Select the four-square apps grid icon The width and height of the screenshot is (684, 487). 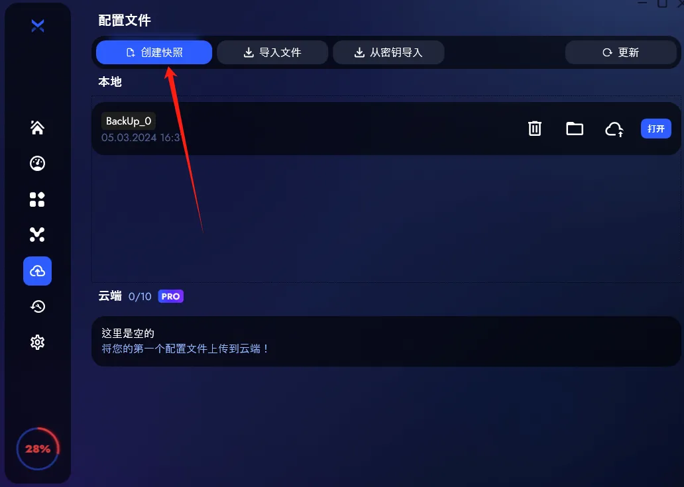(37, 199)
